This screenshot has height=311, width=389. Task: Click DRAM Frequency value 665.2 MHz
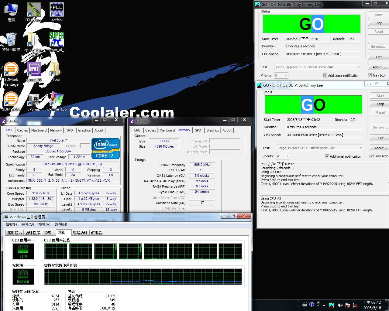coord(202,165)
